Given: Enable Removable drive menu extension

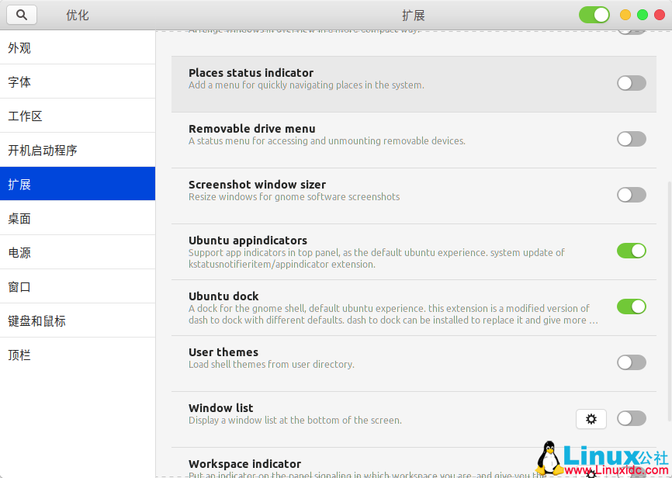Looking at the screenshot, I should (x=632, y=139).
